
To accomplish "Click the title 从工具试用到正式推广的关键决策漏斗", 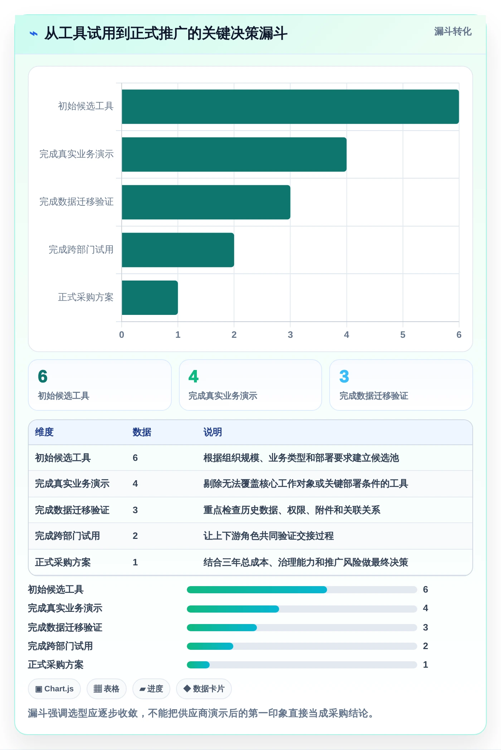I will click(x=166, y=34).
